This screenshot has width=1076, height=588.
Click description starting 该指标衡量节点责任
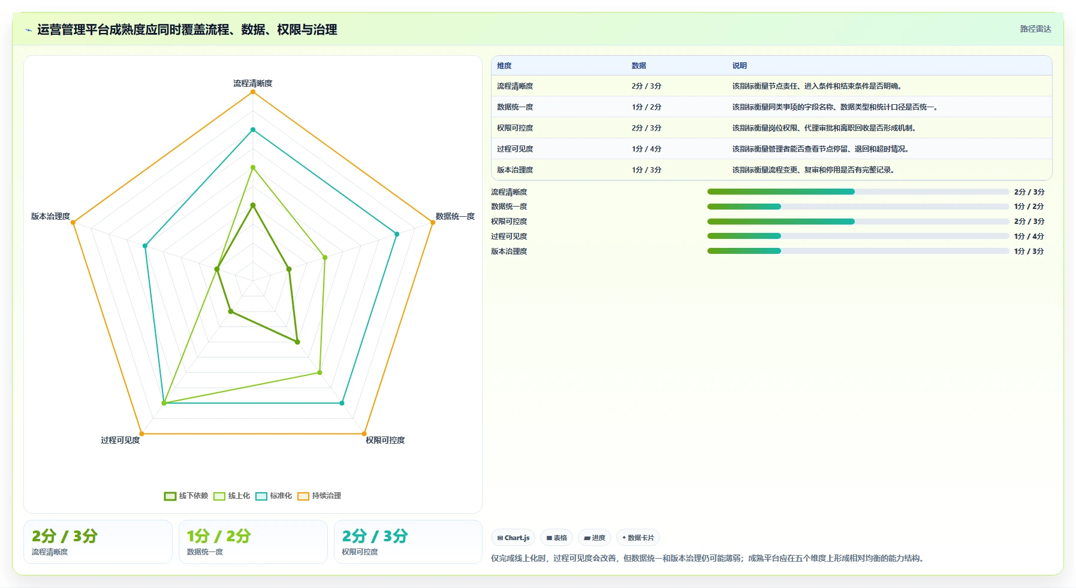(x=818, y=86)
